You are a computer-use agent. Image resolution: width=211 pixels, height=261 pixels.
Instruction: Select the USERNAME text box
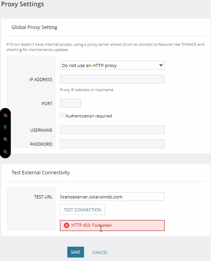point(112,130)
